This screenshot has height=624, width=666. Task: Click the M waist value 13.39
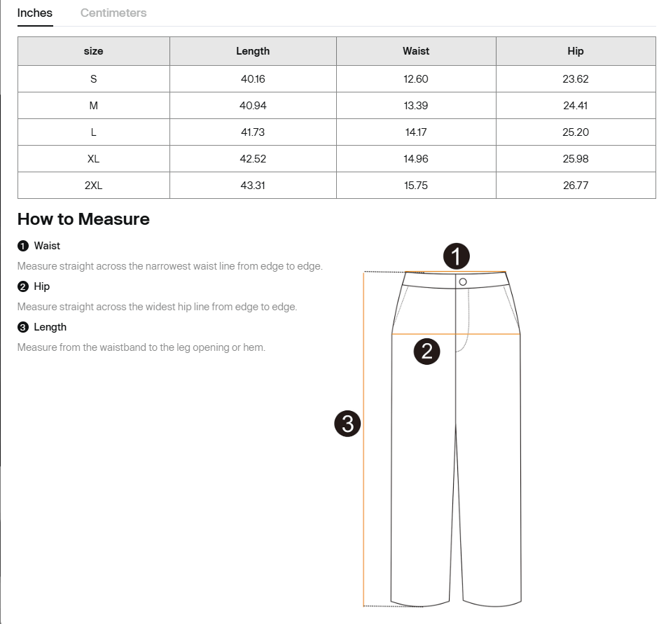[x=416, y=106]
